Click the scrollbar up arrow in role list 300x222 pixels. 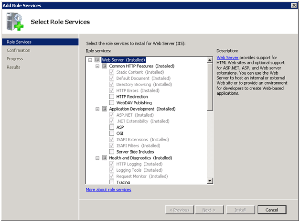click(x=210, y=60)
